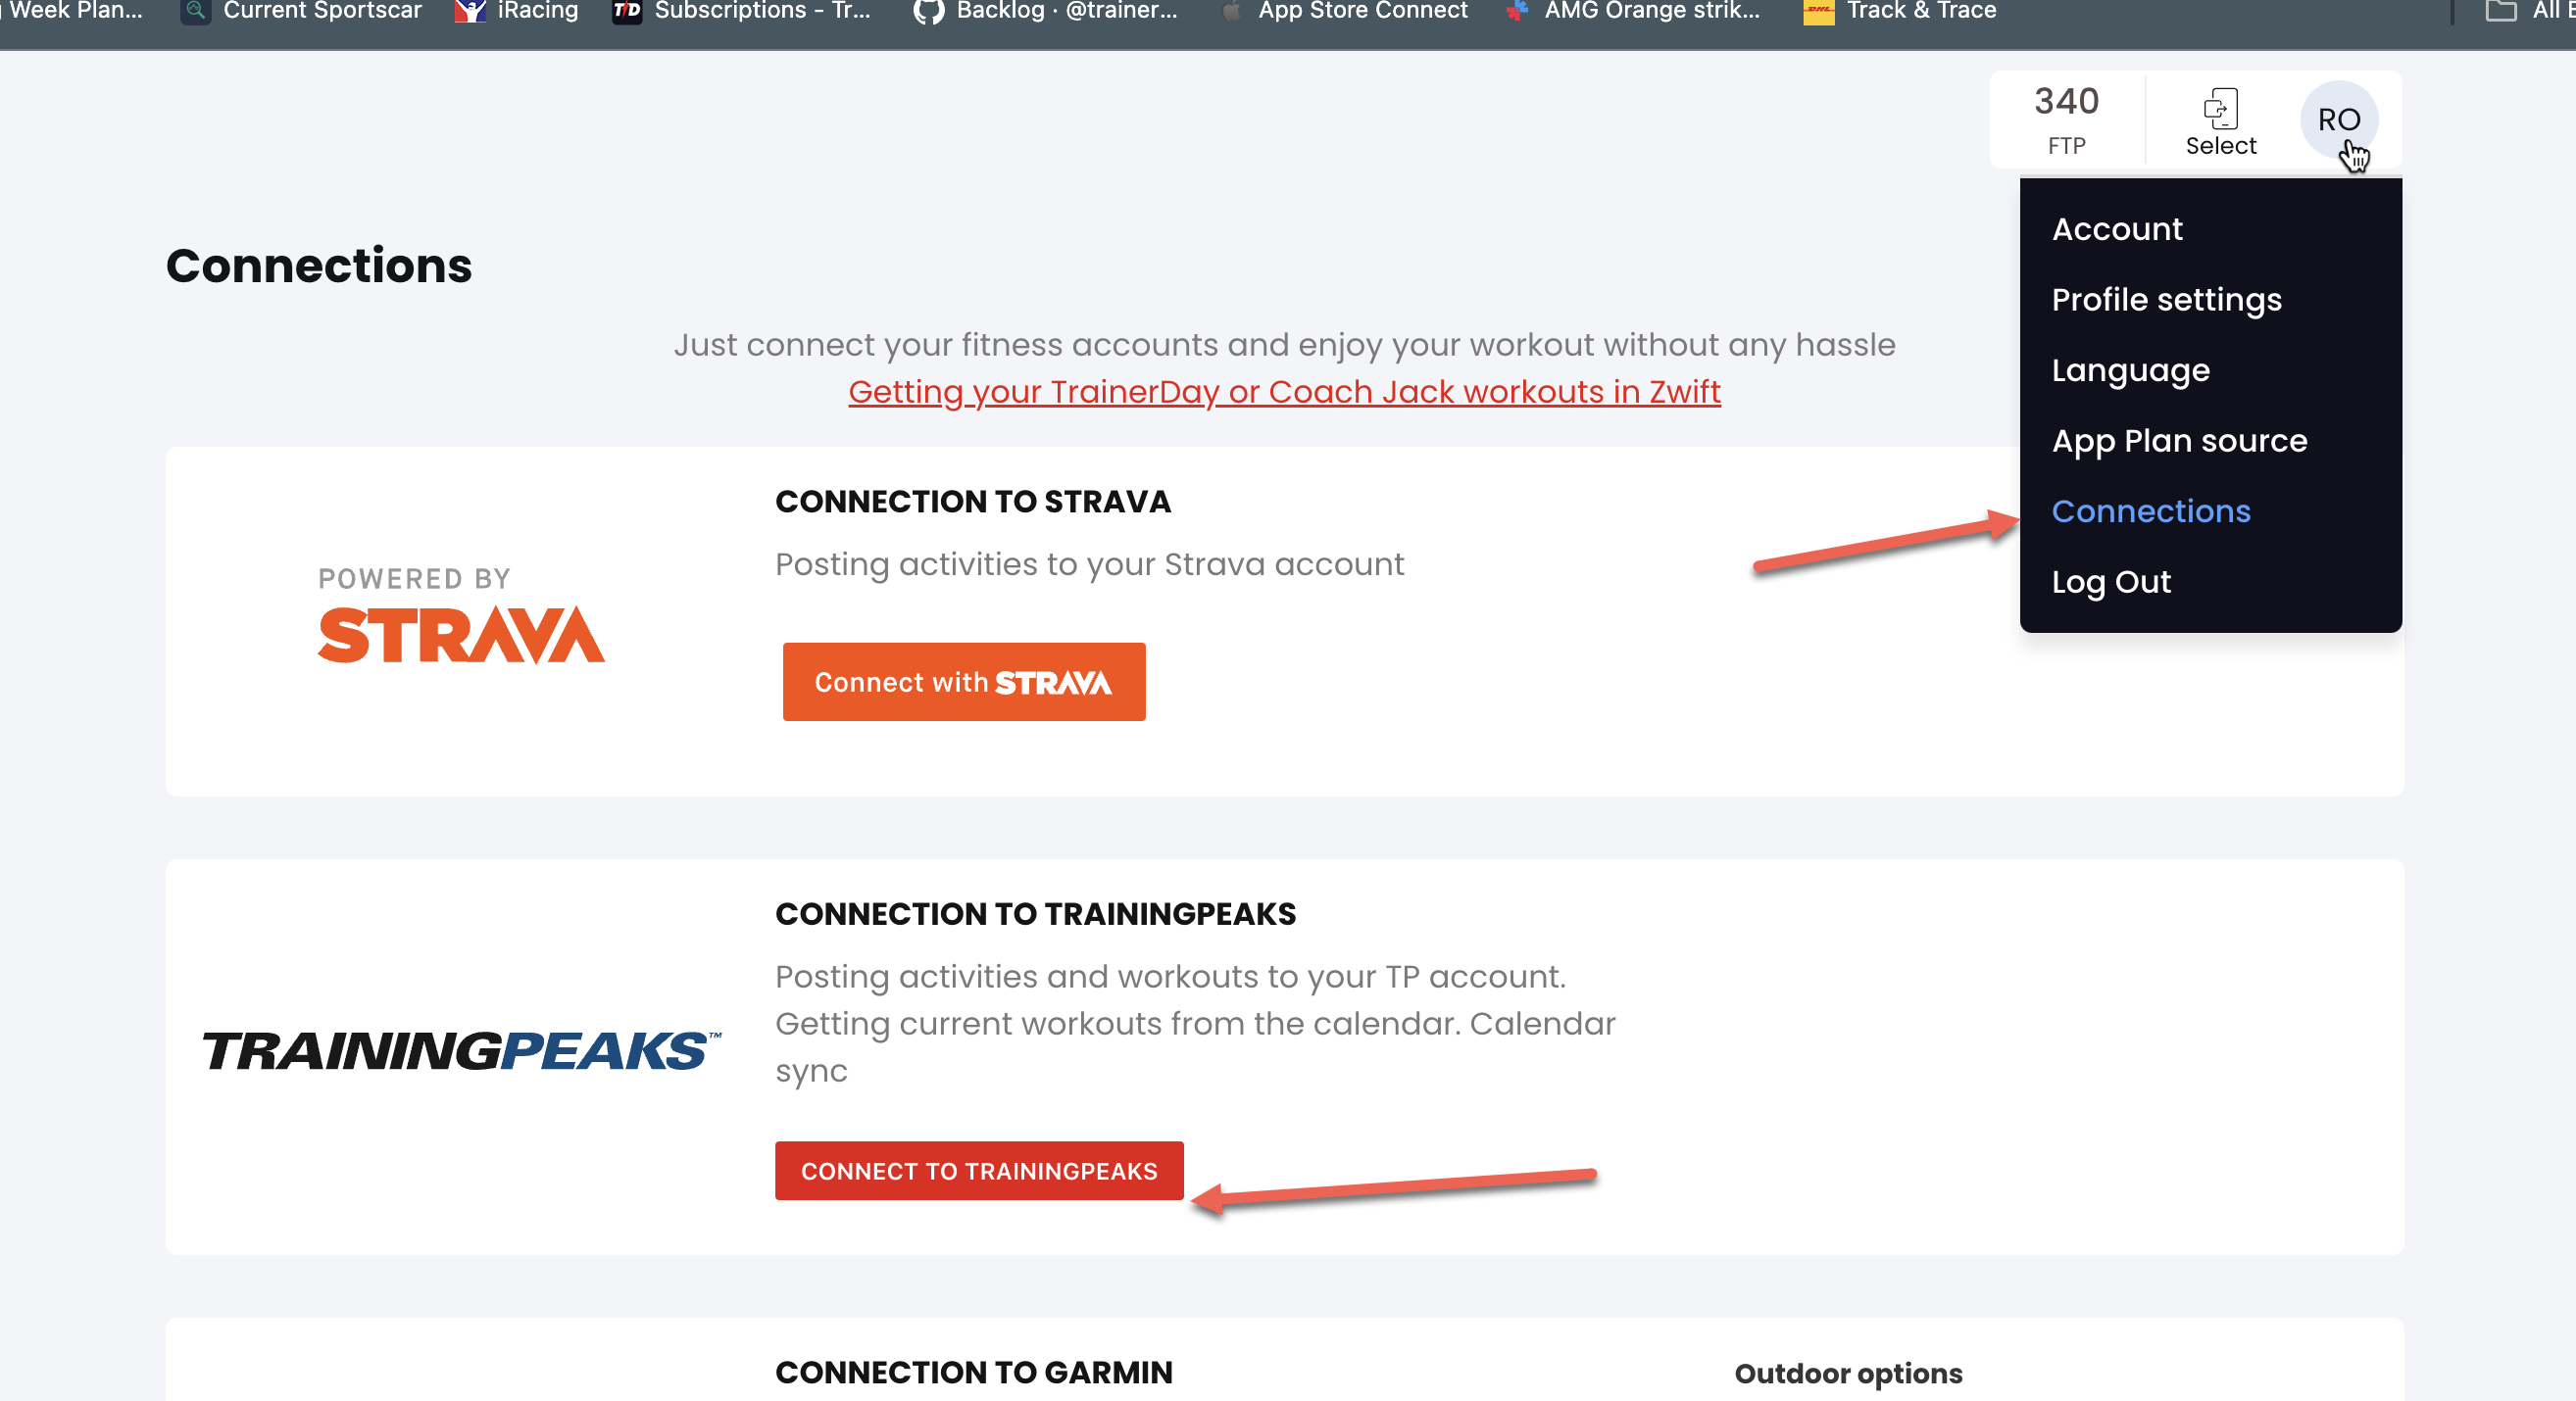Open the Subscriptions TrainerDay bookmark
2576x1401 pixels.
pos(741,11)
